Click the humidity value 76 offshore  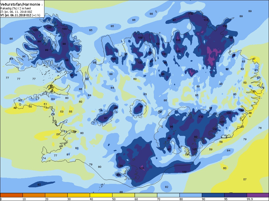click(260, 128)
